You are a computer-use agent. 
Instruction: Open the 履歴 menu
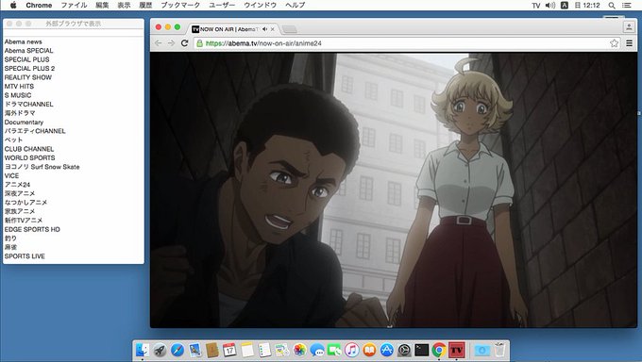[x=145, y=6]
